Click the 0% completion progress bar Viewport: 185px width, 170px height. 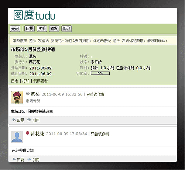100,73
